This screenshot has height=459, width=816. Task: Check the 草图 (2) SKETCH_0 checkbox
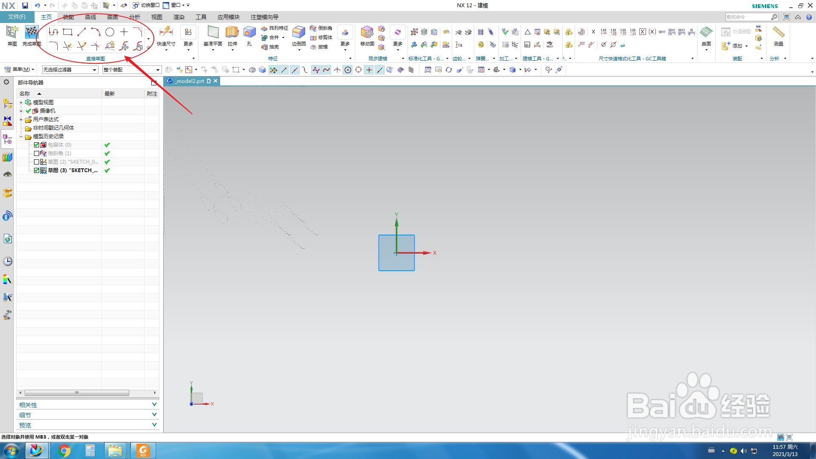click(37, 162)
